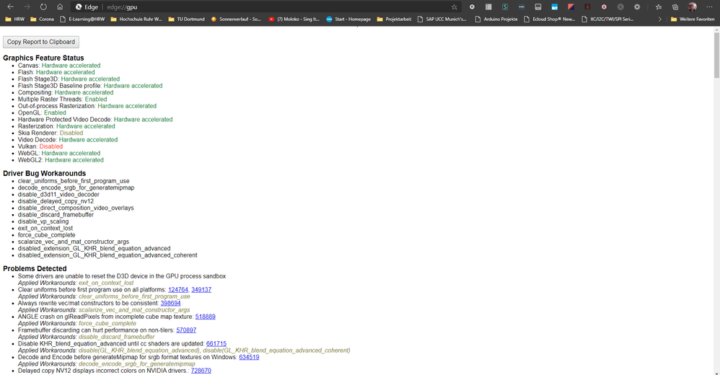Follow the 728670 NVIDIA bug link
720x375 pixels.
pos(201,371)
